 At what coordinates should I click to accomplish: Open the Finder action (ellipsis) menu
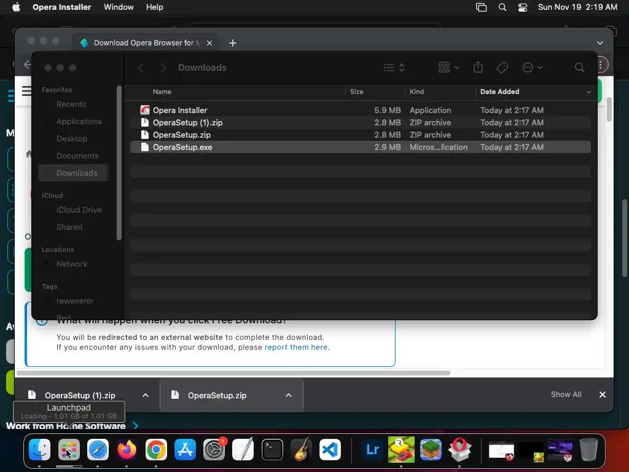tap(533, 68)
